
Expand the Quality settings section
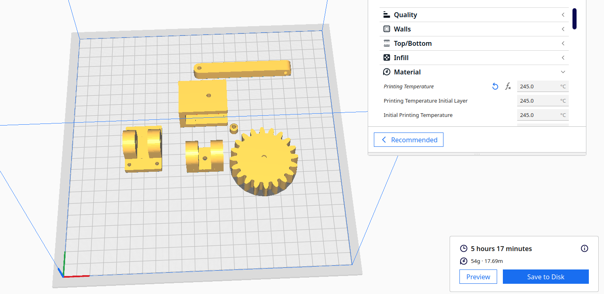[x=474, y=15]
